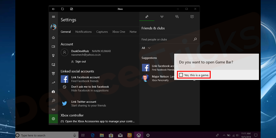Viewport: 276px width, 138px height.
Task: Go to Home in the Xbox sidebar
Action: tap(53, 37)
